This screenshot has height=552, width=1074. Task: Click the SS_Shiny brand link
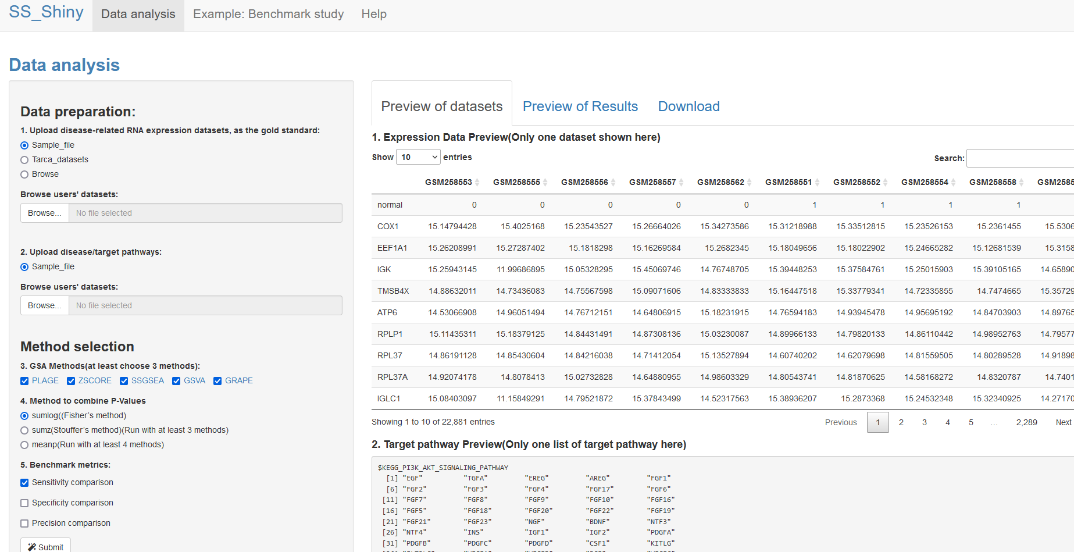[x=47, y=12]
